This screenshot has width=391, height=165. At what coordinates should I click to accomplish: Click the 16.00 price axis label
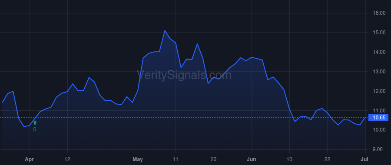point(378,13)
